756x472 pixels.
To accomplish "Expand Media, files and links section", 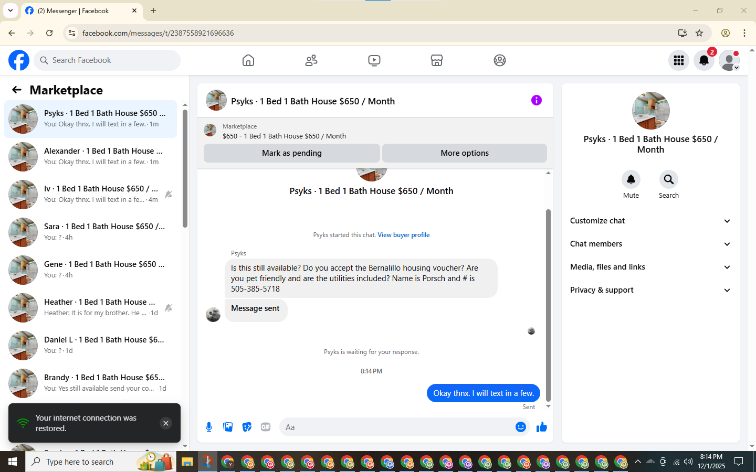I will click(x=650, y=267).
